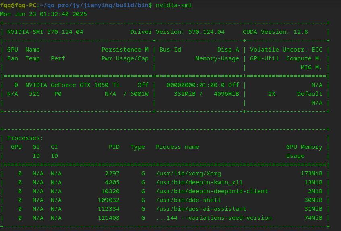Image resolution: width=341 pixels, height=231 pixels.
Task: Click the 173MiB memory usage value
Action: (312, 173)
